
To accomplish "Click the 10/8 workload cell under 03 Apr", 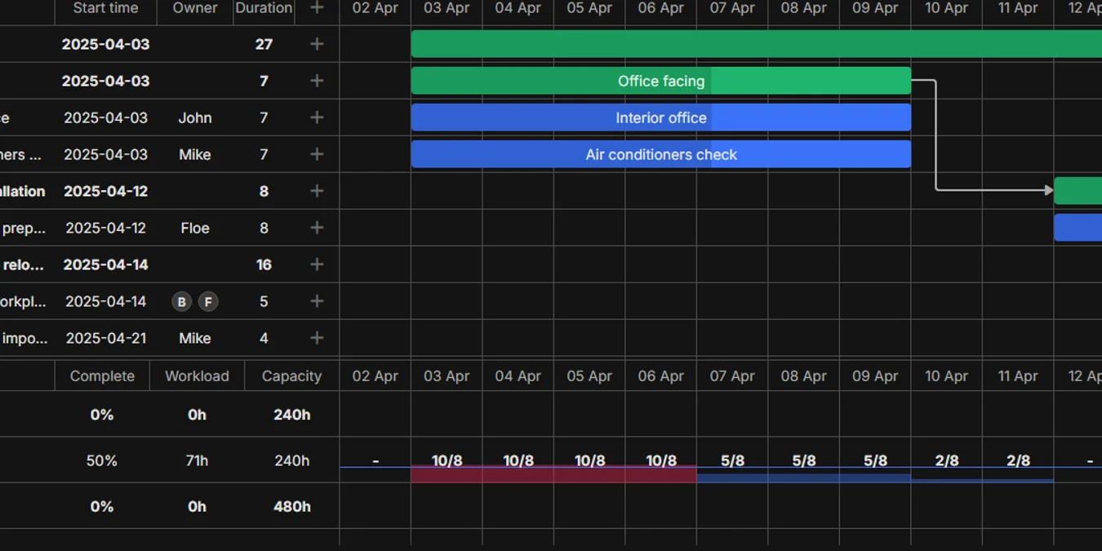I will point(447,460).
